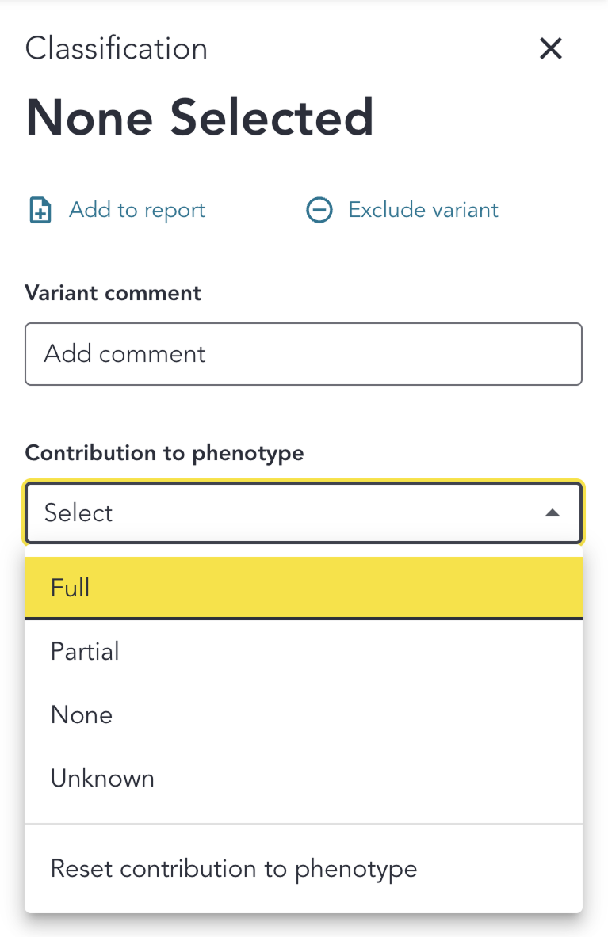Dismiss the Classification panel with the X icon
Screen dimensions: 608x937
(x=550, y=48)
